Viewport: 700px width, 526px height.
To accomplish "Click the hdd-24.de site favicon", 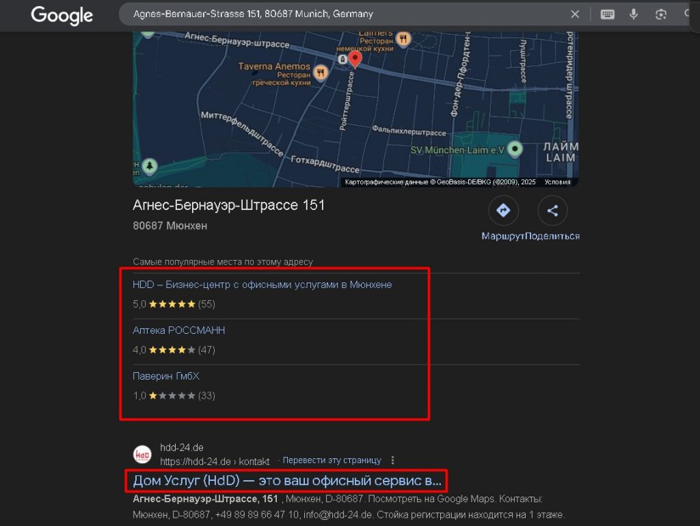I will coord(142,454).
